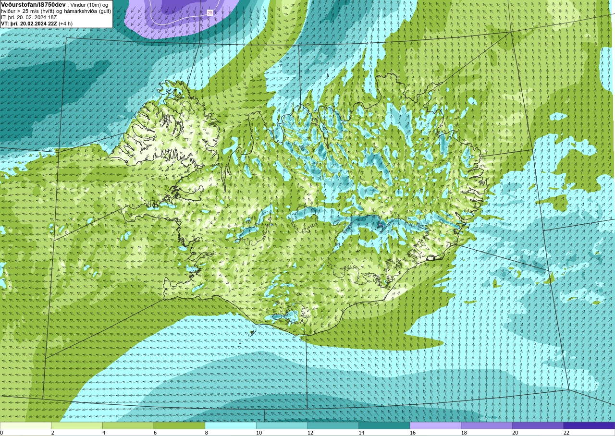The image size is (615, 436).
Task: Click the legend scale number "12"
Action: 310,433
